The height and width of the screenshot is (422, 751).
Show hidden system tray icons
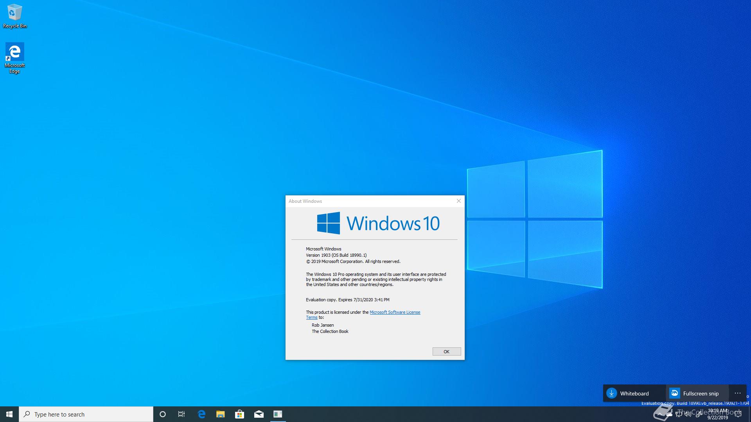coord(660,414)
